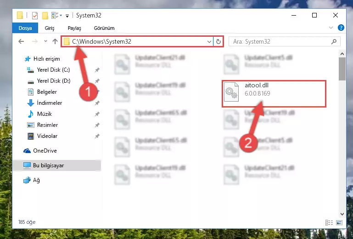Image resolution: width=353 pixels, height=239 pixels.
Task: Click the İndirmeler blue download arrow icon
Action: [31, 103]
